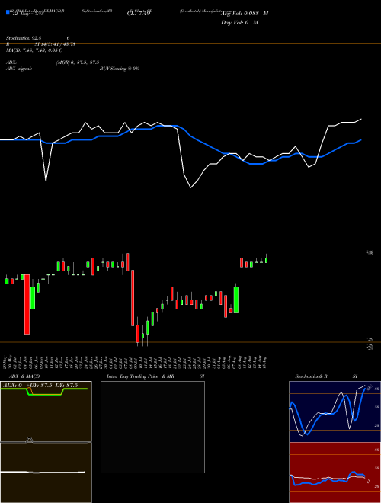
Task: Click the blue 12-day SMA legend swatch
Action: (x=8, y=13)
